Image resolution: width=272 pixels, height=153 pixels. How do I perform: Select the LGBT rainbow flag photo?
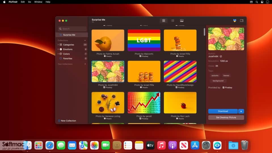[144, 40]
